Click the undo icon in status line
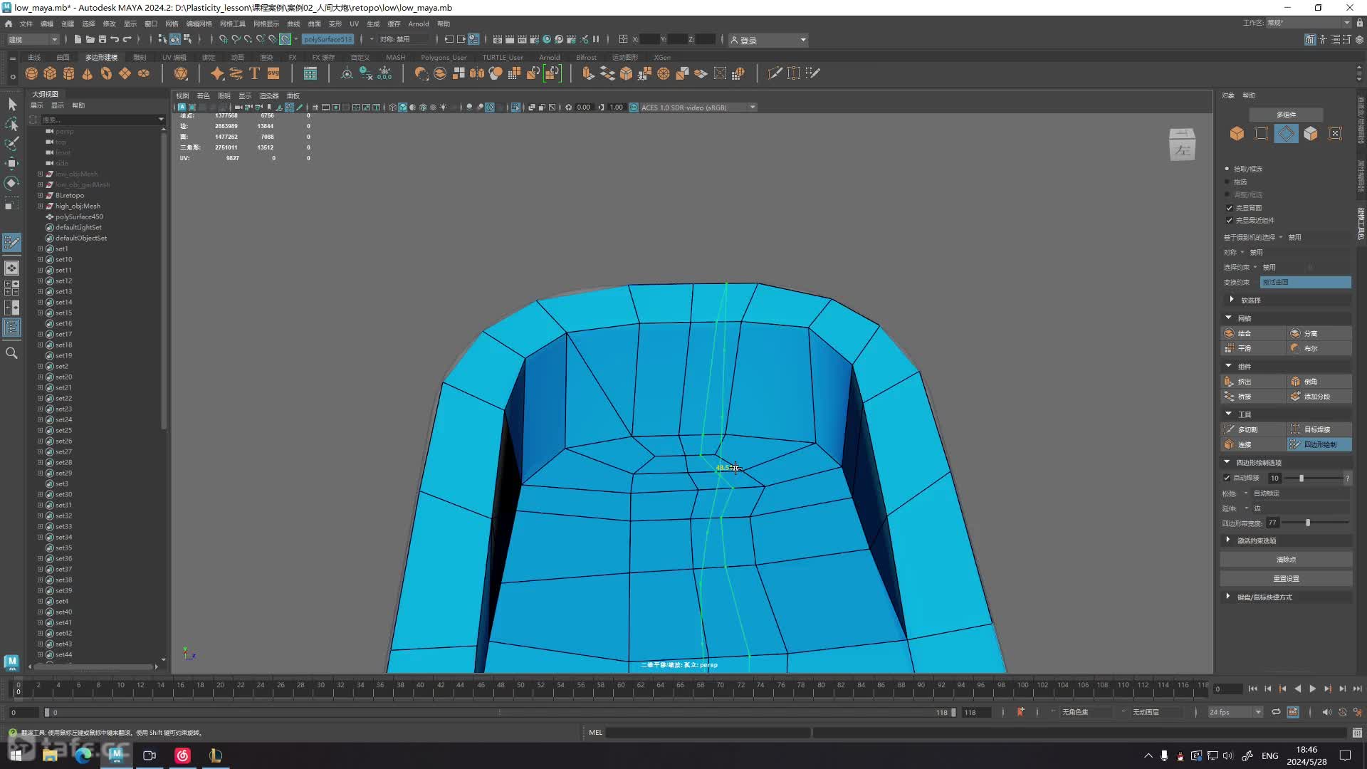Screen dimensions: 1367x769 coord(115,39)
